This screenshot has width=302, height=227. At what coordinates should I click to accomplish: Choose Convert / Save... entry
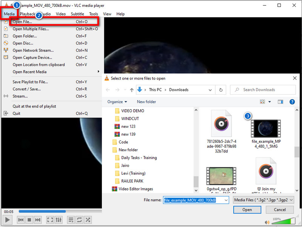pos(52,89)
